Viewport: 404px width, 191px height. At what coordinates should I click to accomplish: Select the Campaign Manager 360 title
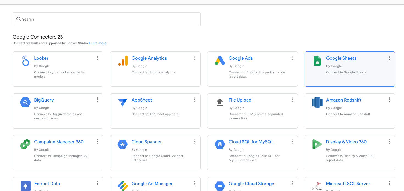coord(59,142)
